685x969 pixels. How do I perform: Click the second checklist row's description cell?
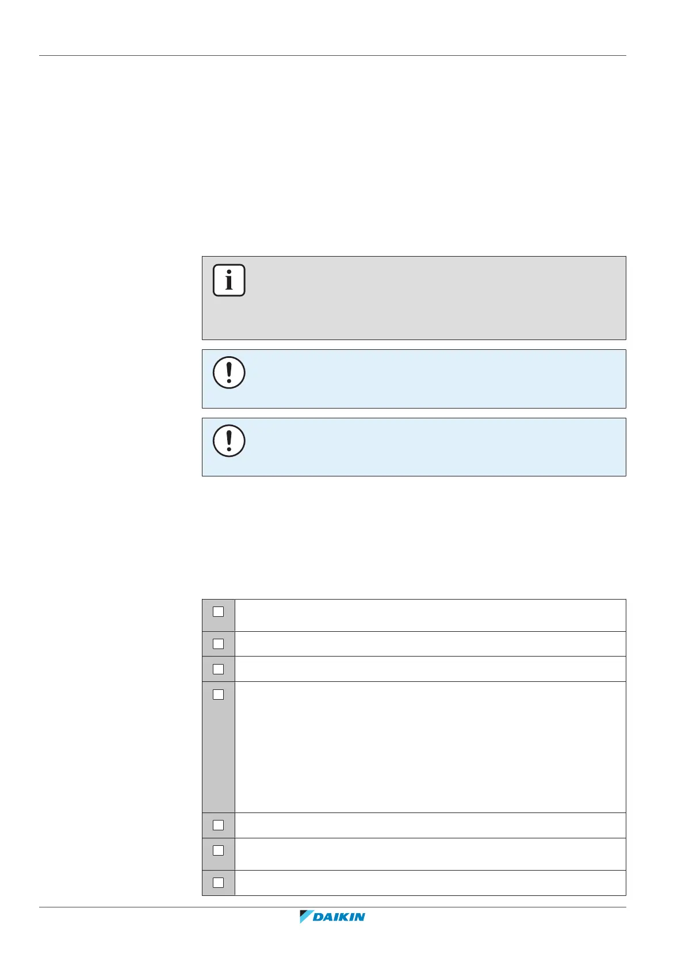[x=430, y=644]
